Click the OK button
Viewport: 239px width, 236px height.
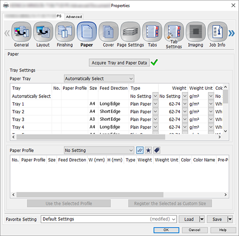click(x=166, y=230)
